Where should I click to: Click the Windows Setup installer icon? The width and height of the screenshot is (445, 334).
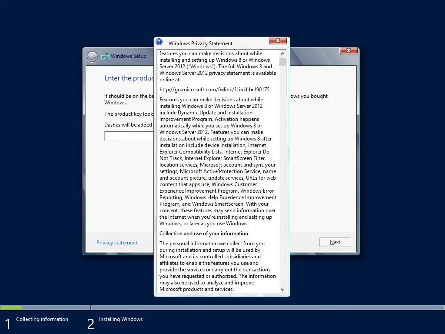coord(105,56)
